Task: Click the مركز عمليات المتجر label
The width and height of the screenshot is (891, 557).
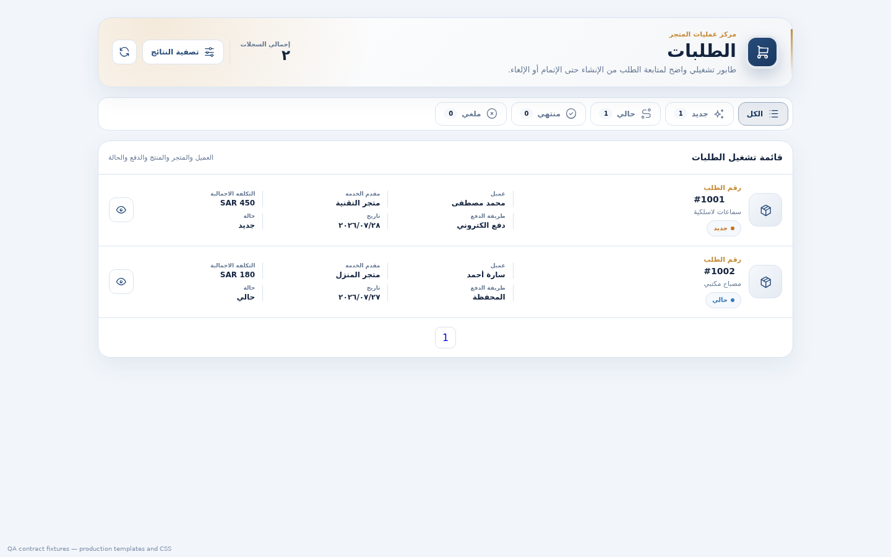Action: coord(703,34)
